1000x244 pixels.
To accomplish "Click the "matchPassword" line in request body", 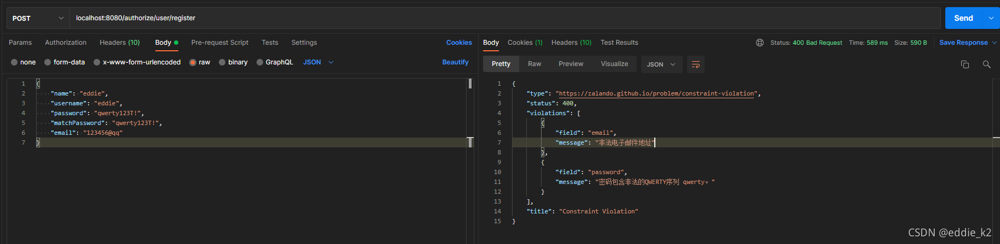I will (106, 123).
